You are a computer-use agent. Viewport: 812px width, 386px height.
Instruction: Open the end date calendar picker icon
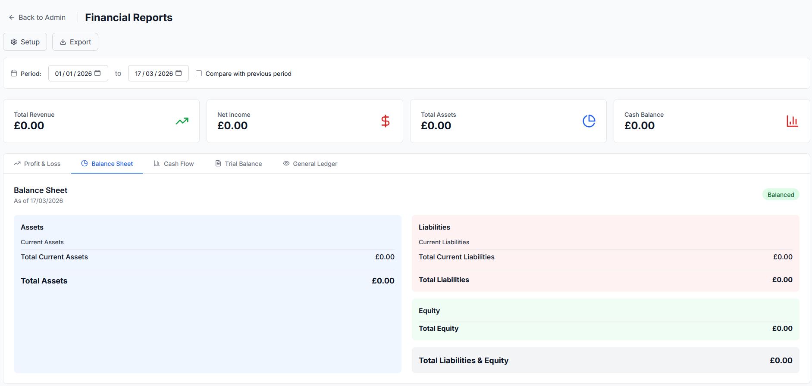[179, 73]
